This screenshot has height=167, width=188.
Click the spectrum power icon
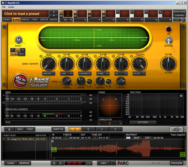(181, 95)
